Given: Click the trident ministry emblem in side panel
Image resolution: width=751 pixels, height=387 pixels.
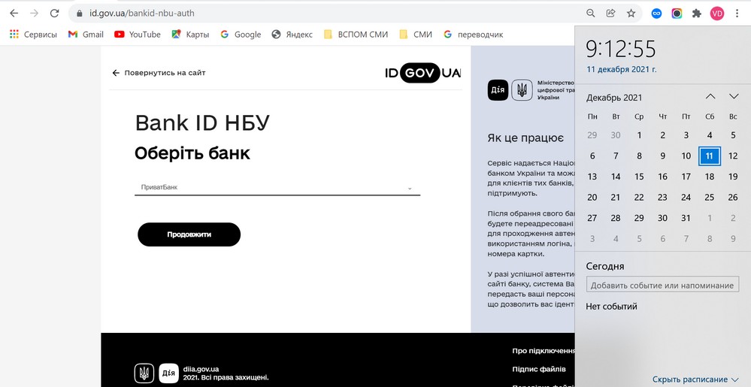Looking at the screenshot, I should click(522, 90).
